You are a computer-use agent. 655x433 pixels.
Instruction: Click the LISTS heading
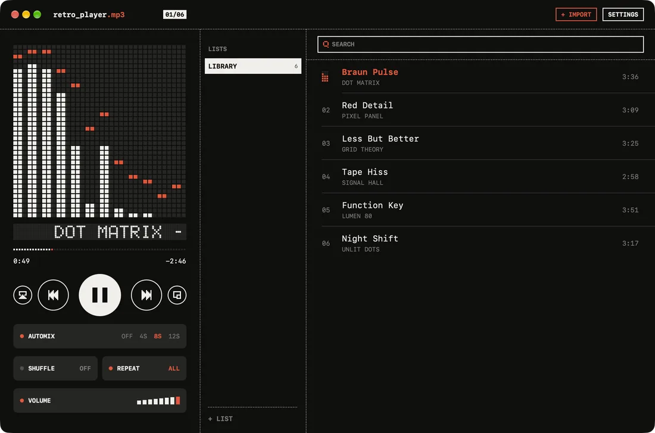click(217, 49)
